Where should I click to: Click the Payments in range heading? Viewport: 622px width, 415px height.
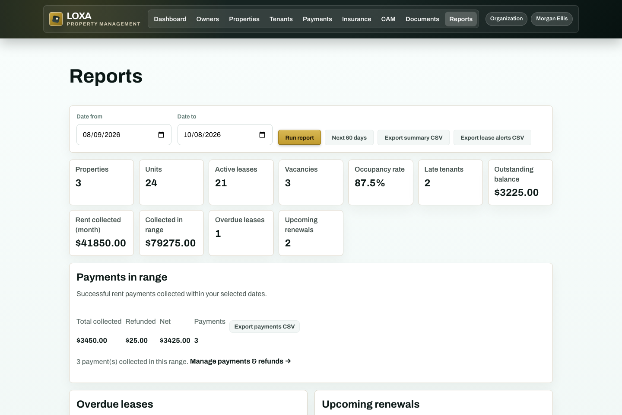pyautogui.click(x=122, y=277)
